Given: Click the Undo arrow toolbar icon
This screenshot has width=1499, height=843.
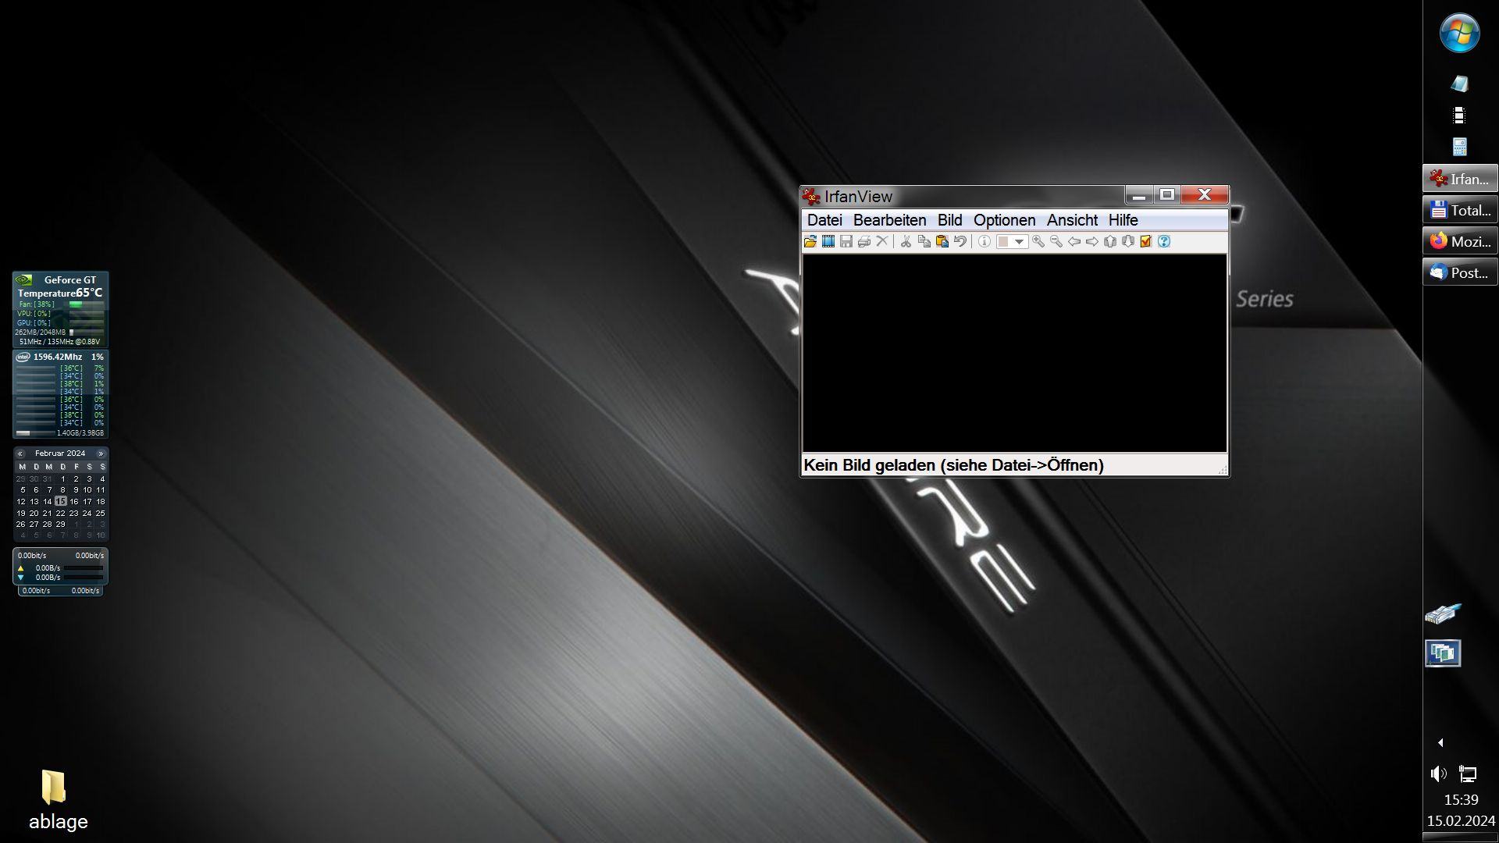Looking at the screenshot, I should 960,242.
